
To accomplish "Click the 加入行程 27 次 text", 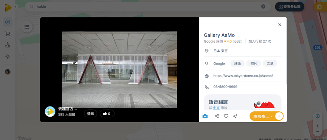I will (260, 42).
